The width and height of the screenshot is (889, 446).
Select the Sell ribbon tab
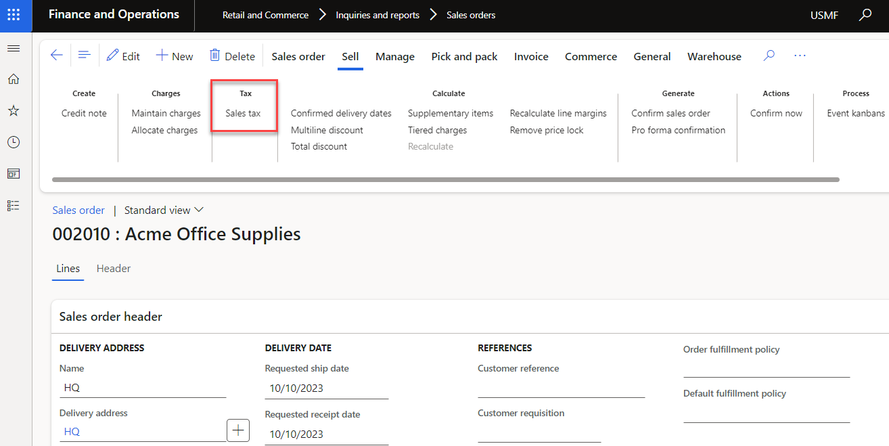coord(350,56)
